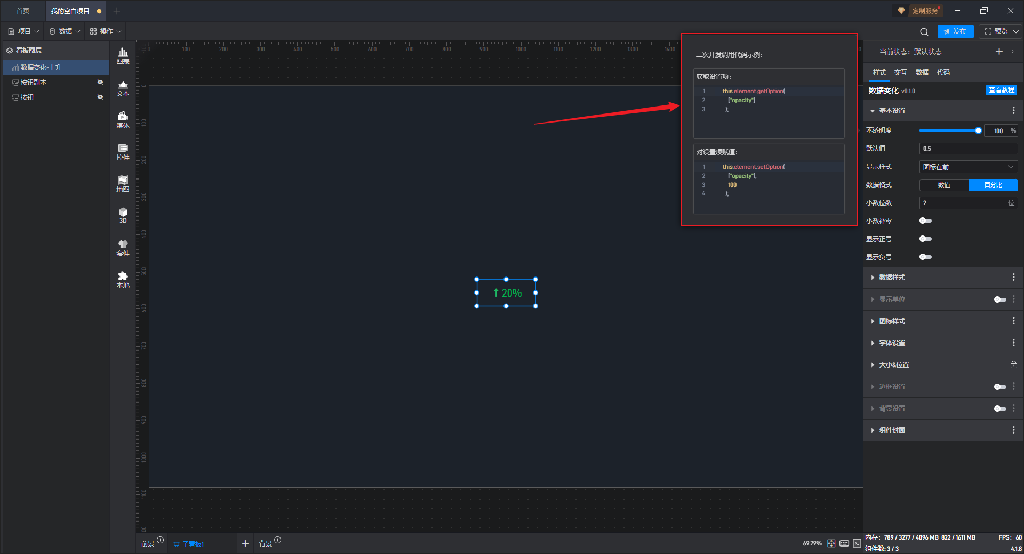Open the 图表 chart components panel
This screenshot has height=554, width=1024.
click(123, 56)
